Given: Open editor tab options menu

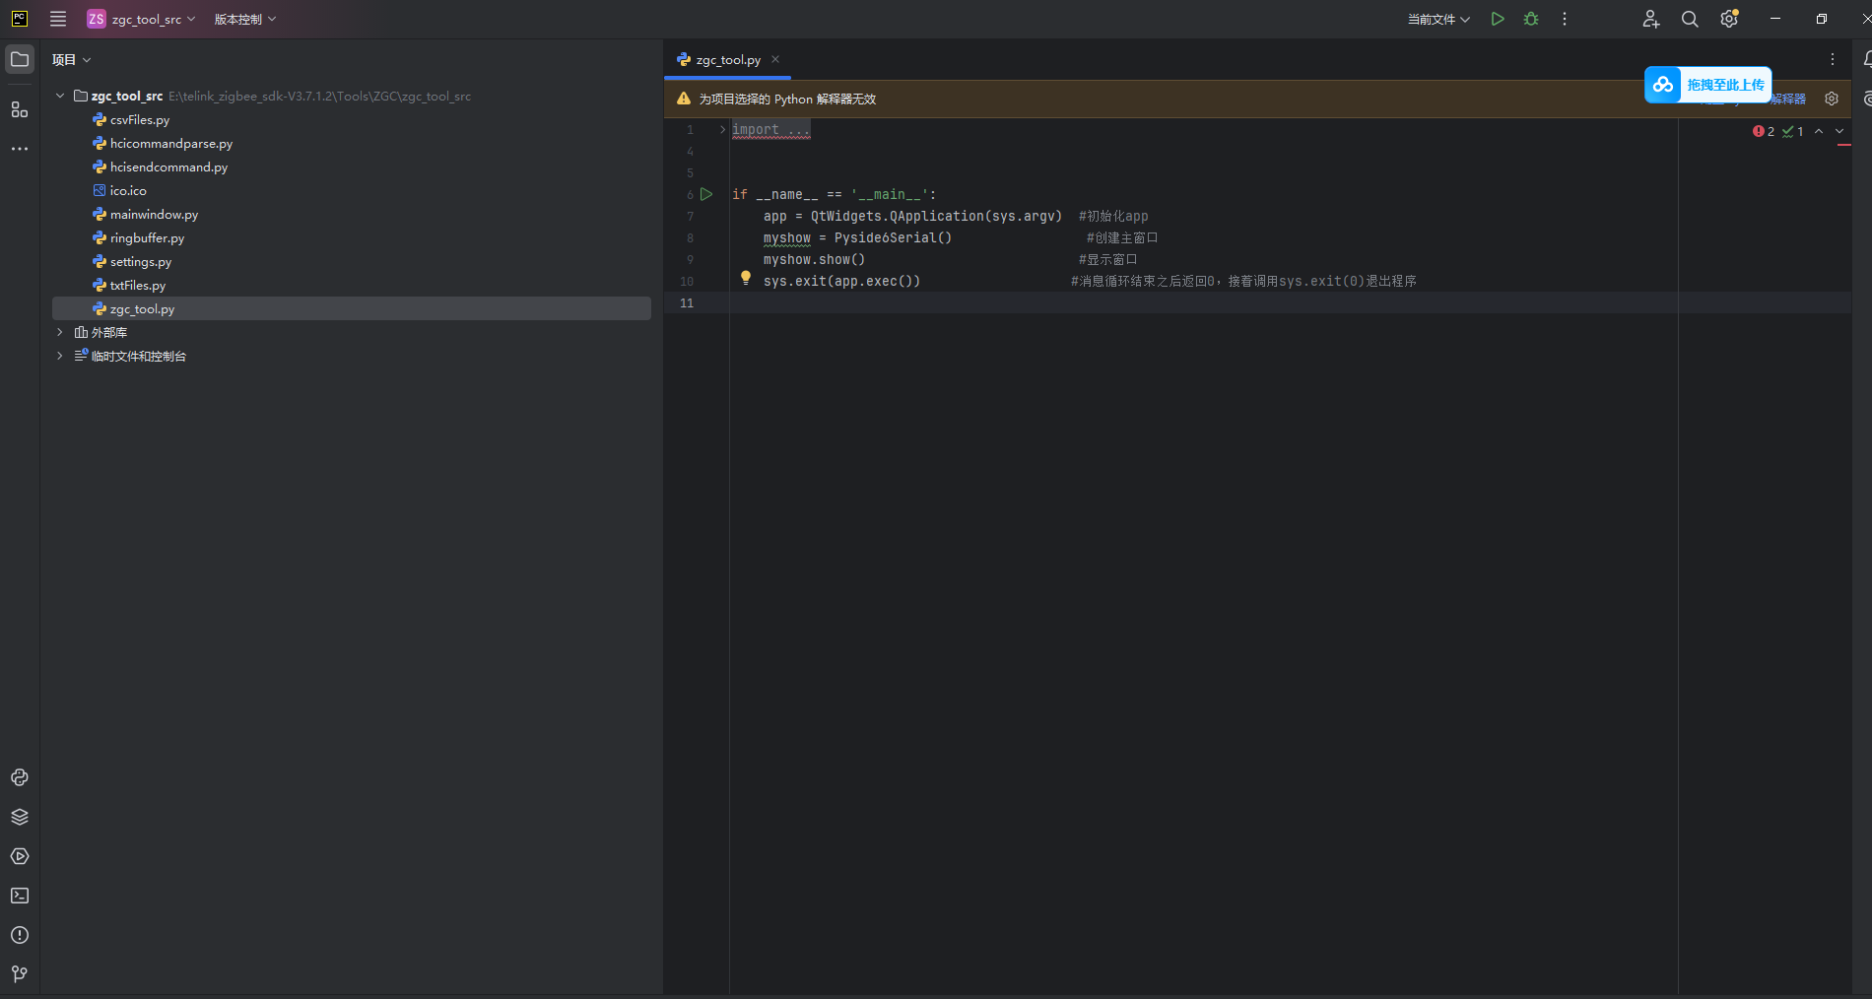Looking at the screenshot, I should (1833, 59).
